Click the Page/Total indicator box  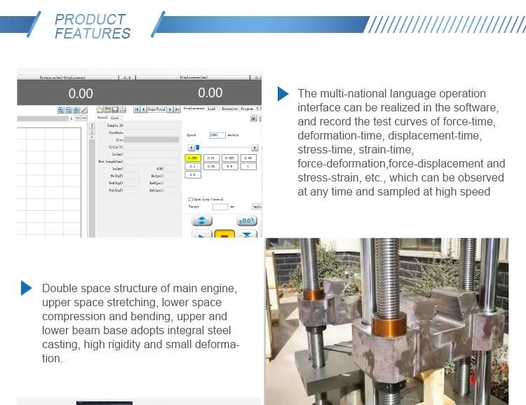pyautogui.click(x=156, y=109)
